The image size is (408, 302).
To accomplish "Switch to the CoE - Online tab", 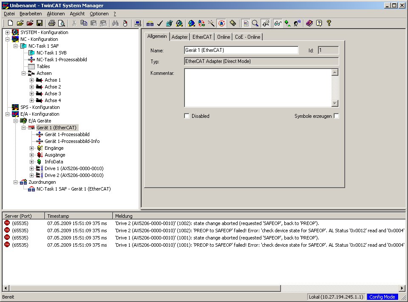I will pyautogui.click(x=248, y=37).
